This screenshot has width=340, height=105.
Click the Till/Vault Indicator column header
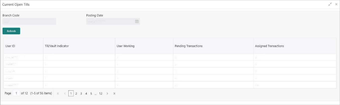coord(57,46)
